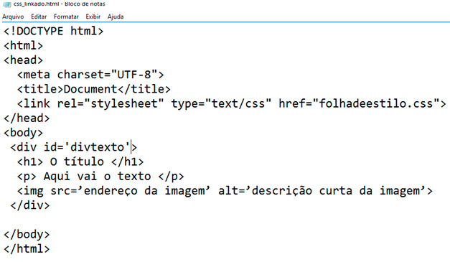The height and width of the screenshot is (262, 450).
Task: Place cursor in the DOCTYPE html line
Action: coord(53,31)
